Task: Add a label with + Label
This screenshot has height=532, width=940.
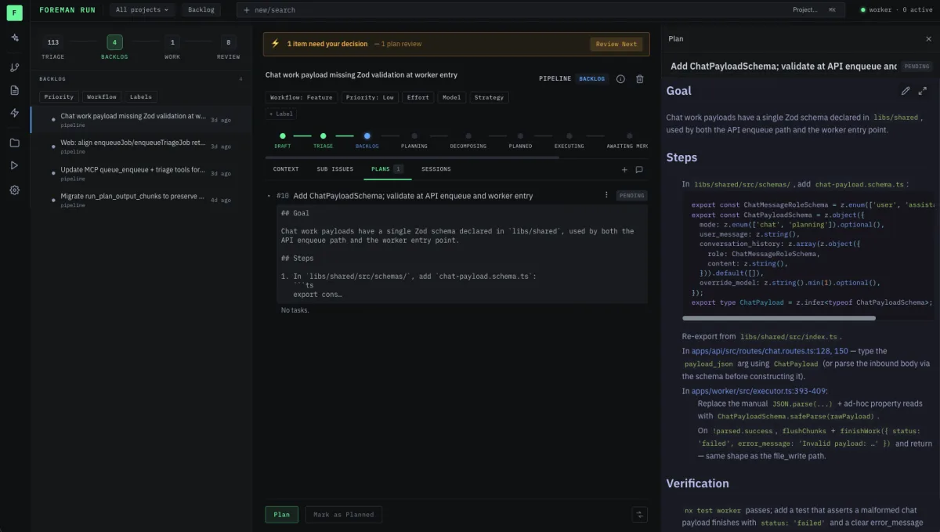Action: [281, 114]
